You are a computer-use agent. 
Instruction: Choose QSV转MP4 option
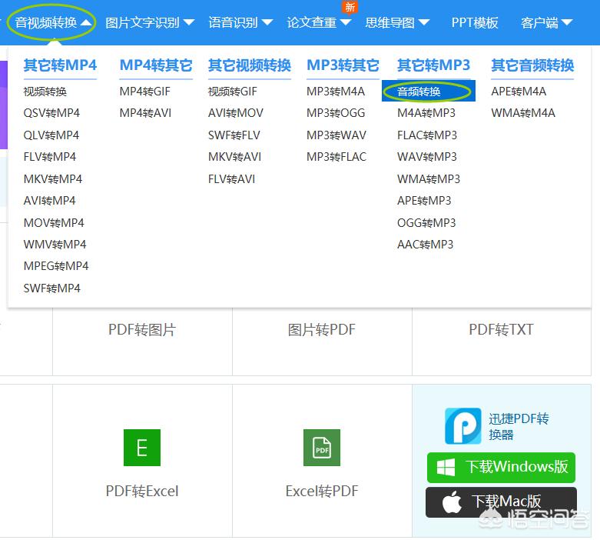click(x=51, y=113)
